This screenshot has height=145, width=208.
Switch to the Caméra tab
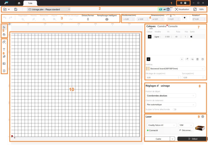click(162, 26)
